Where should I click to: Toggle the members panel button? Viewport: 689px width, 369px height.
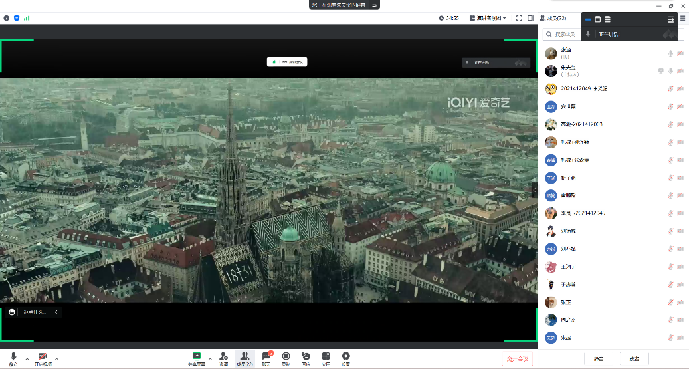click(x=245, y=358)
